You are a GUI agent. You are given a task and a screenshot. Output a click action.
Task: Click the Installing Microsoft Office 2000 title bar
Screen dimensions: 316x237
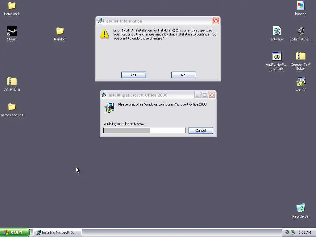point(158,95)
